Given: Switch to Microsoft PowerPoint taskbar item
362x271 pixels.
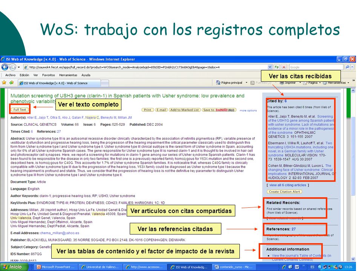Looking at the screenshot, I should coord(56,267).
